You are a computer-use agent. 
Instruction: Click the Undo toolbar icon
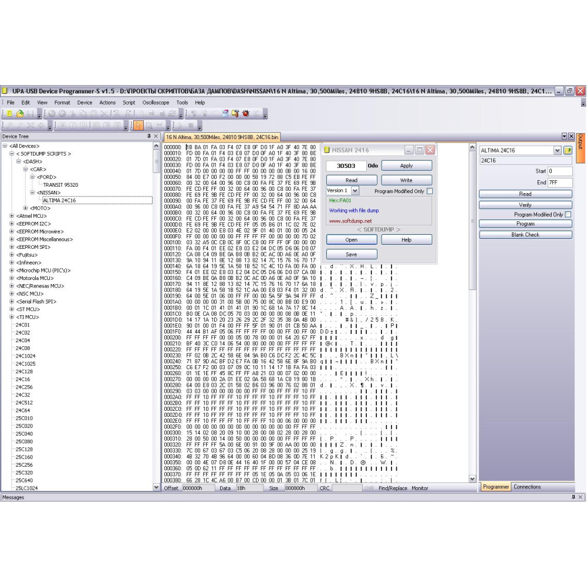pos(52,113)
